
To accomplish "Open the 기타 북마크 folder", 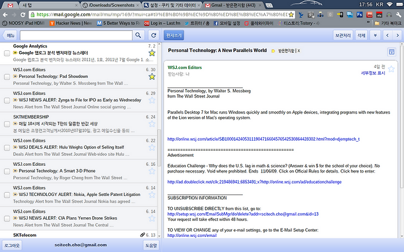I will (388, 23).
